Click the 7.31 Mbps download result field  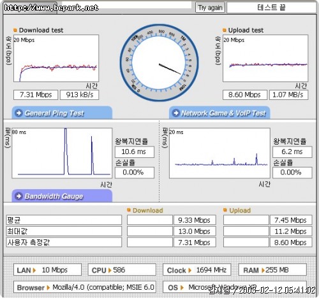[36, 95]
